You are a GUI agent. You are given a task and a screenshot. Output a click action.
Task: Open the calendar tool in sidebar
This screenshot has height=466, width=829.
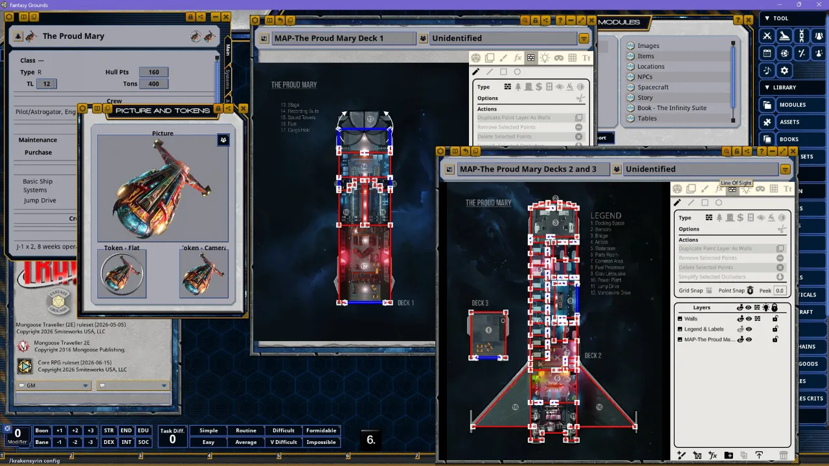(767, 53)
